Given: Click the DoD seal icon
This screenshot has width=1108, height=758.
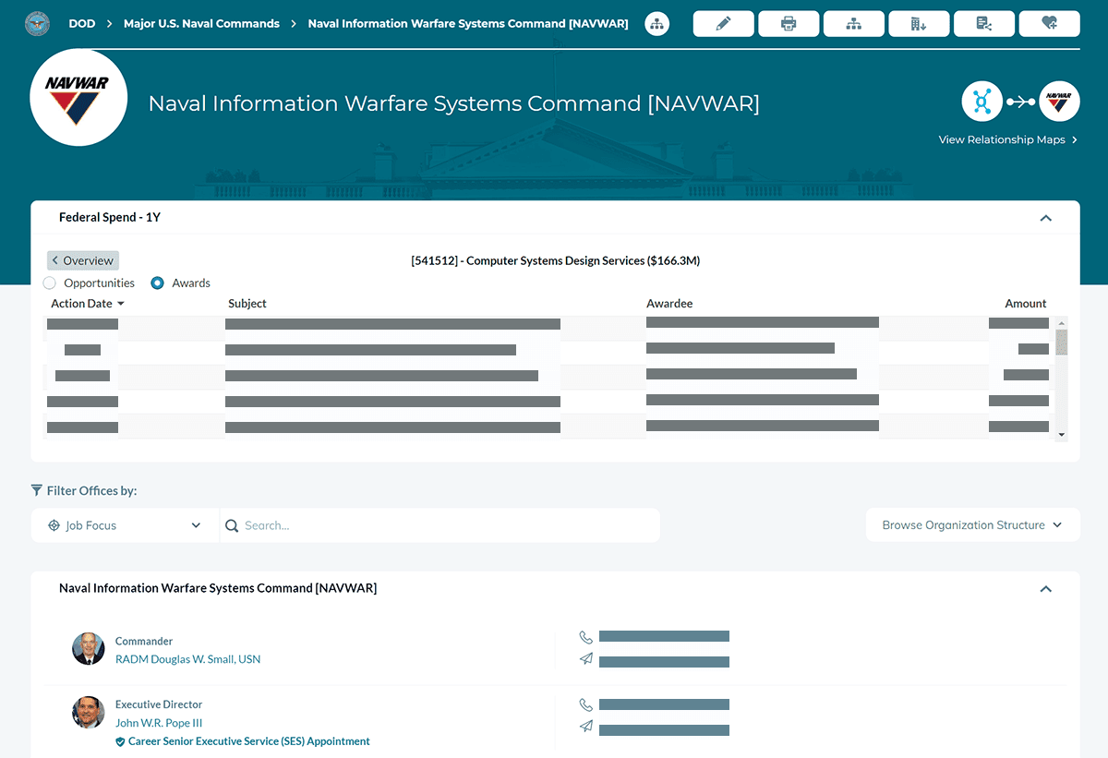Looking at the screenshot, I should tap(38, 23).
